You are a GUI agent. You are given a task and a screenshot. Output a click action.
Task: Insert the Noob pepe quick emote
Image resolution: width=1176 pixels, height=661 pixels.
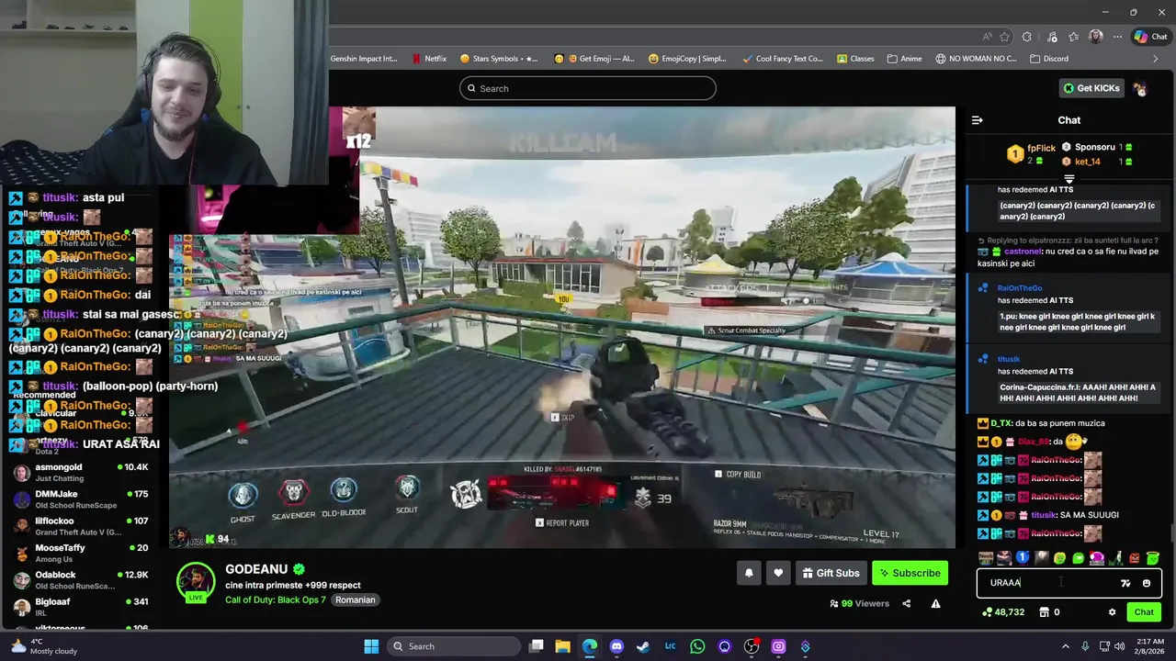pos(986,557)
